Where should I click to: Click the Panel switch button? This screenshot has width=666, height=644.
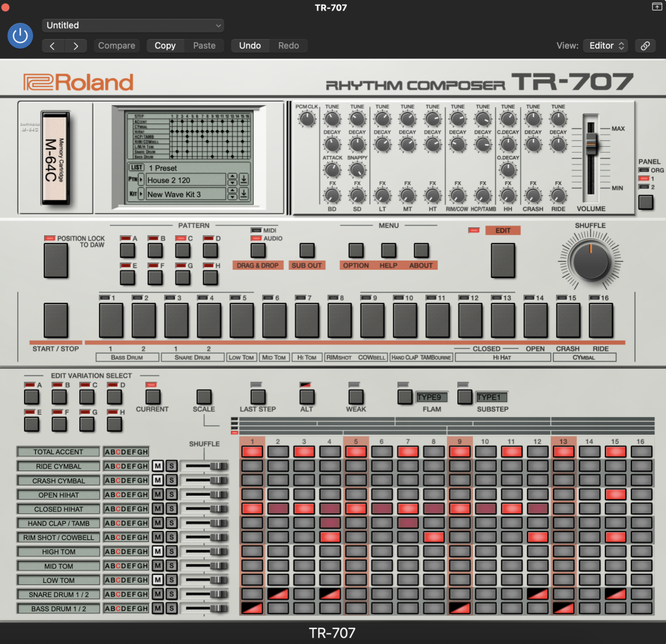click(x=646, y=202)
